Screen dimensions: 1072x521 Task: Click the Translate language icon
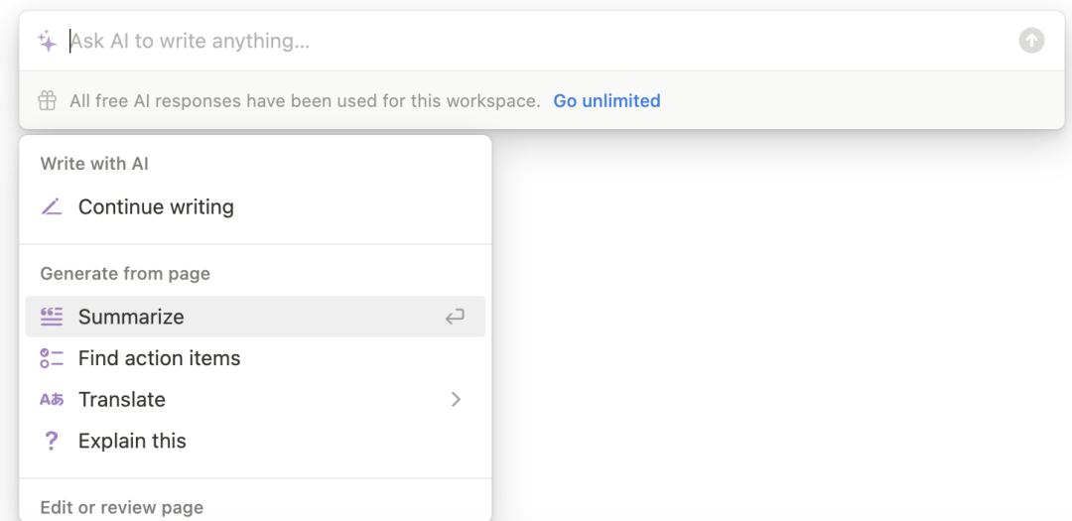[52, 400]
